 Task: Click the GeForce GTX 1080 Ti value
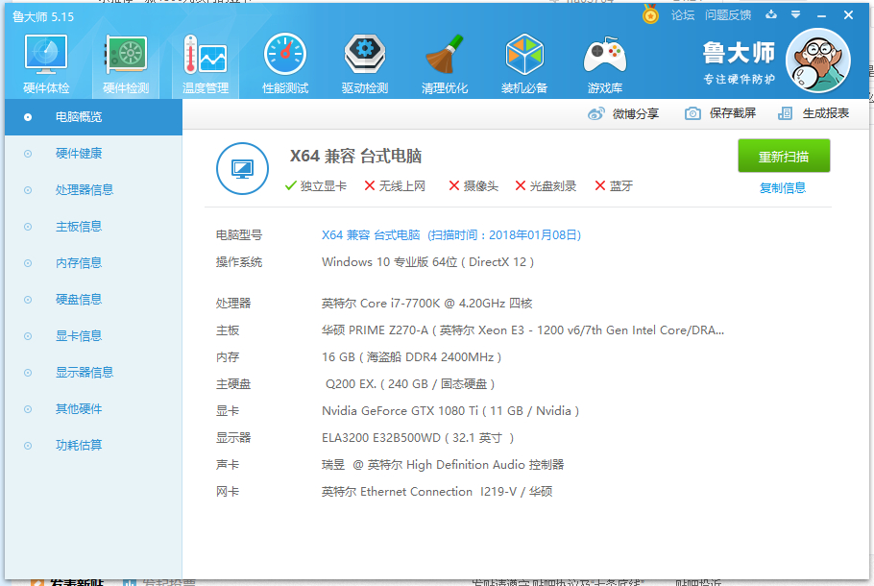click(x=450, y=411)
